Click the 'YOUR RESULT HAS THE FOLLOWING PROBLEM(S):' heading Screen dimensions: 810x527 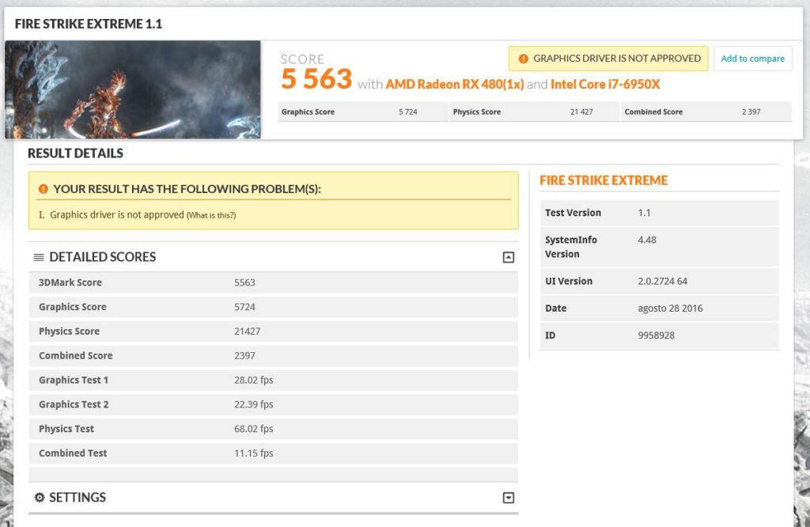(187, 189)
